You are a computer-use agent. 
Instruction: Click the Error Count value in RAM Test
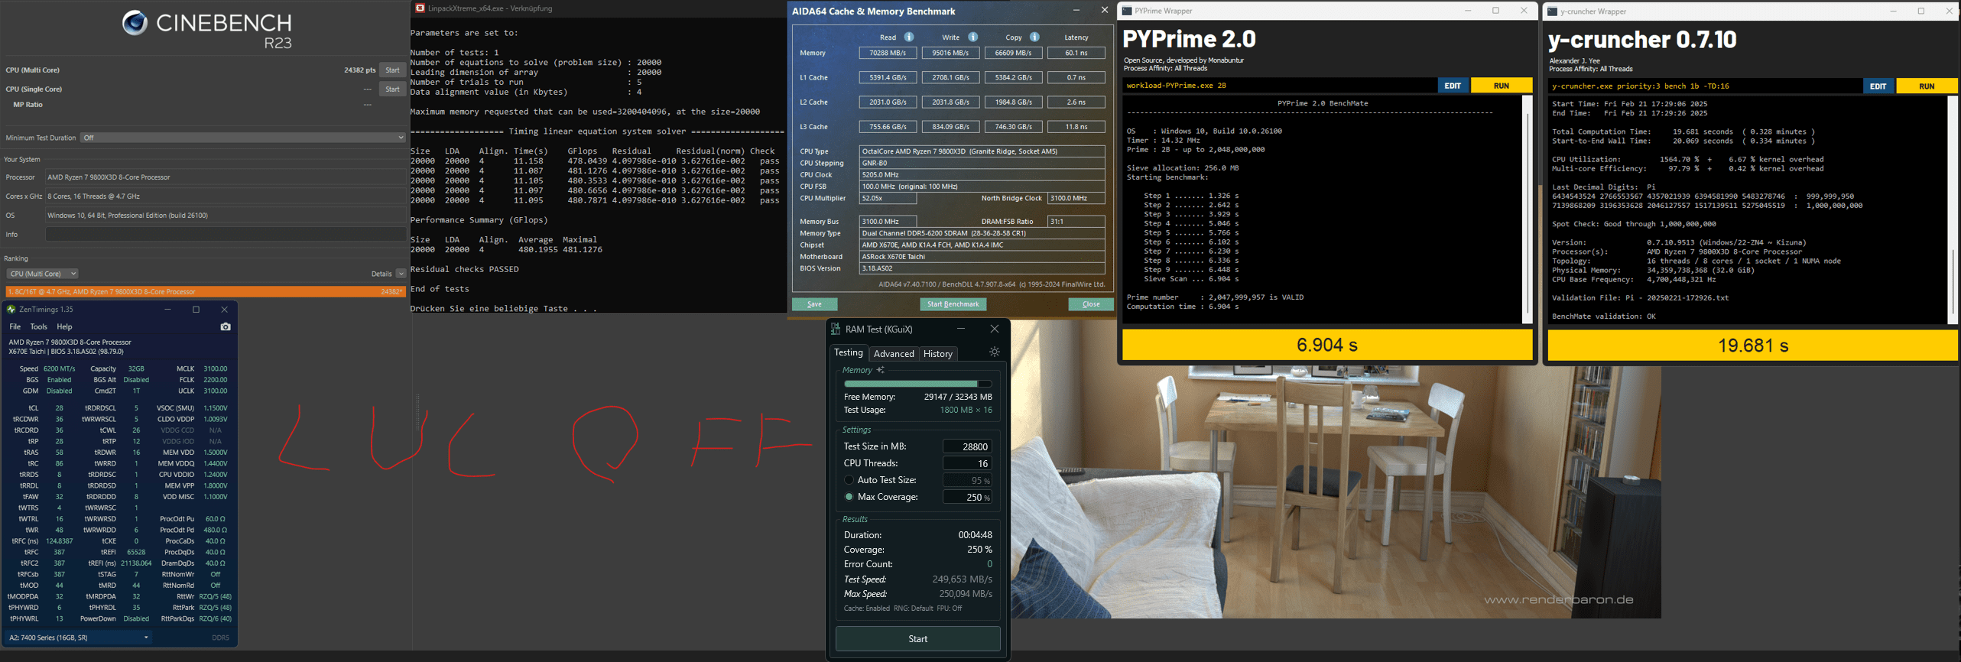(x=989, y=564)
